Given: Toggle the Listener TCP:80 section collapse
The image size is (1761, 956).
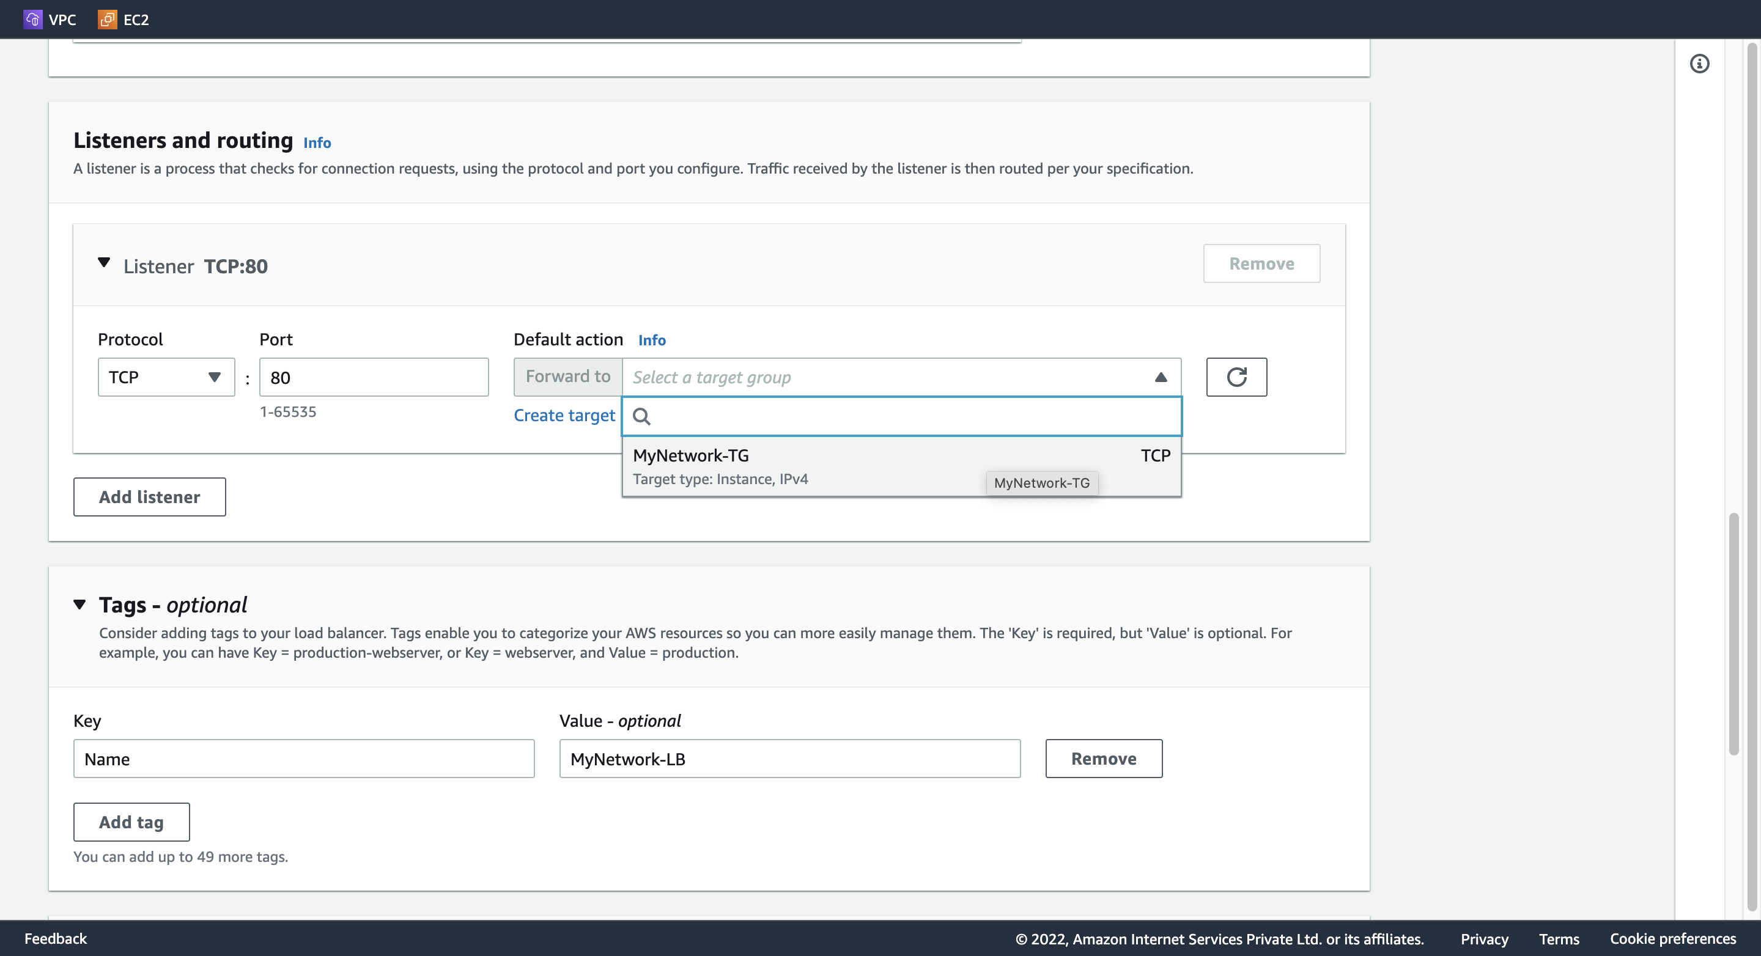Looking at the screenshot, I should 105,263.
